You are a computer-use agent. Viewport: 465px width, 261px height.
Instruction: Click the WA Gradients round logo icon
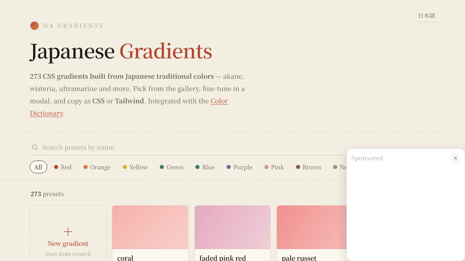(x=35, y=26)
